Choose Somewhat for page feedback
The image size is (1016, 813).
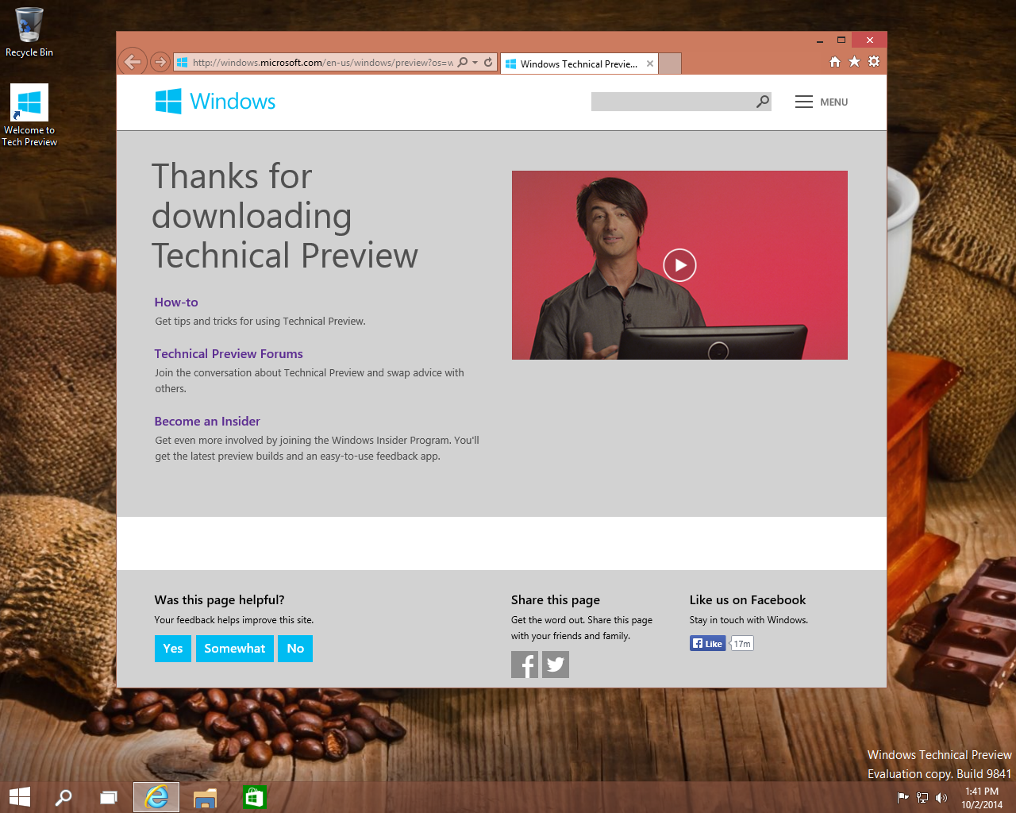click(235, 649)
